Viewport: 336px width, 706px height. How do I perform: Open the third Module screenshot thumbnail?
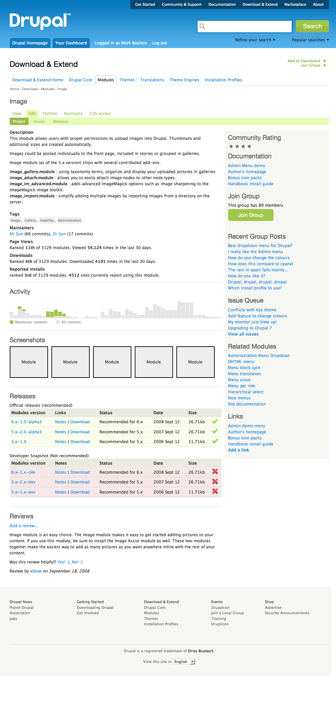(x=112, y=362)
